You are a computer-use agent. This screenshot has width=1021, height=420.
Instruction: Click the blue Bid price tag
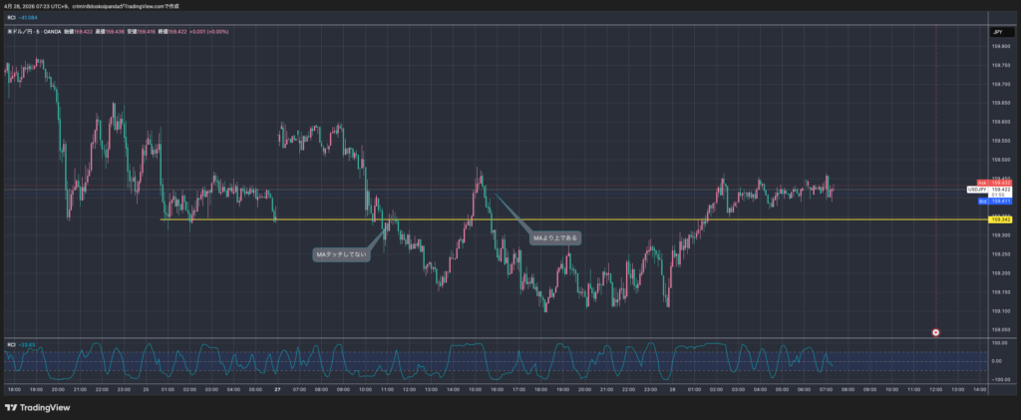point(1000,202)
